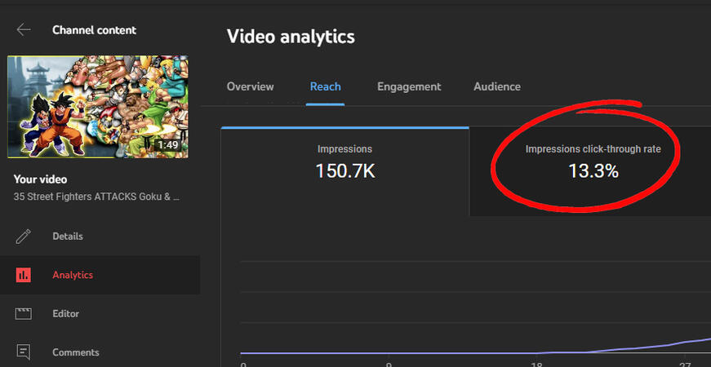Image resolution: width=711 pixels, height=367 pixels.
Task: Open the Audience tab
Action: pos(497,86)
